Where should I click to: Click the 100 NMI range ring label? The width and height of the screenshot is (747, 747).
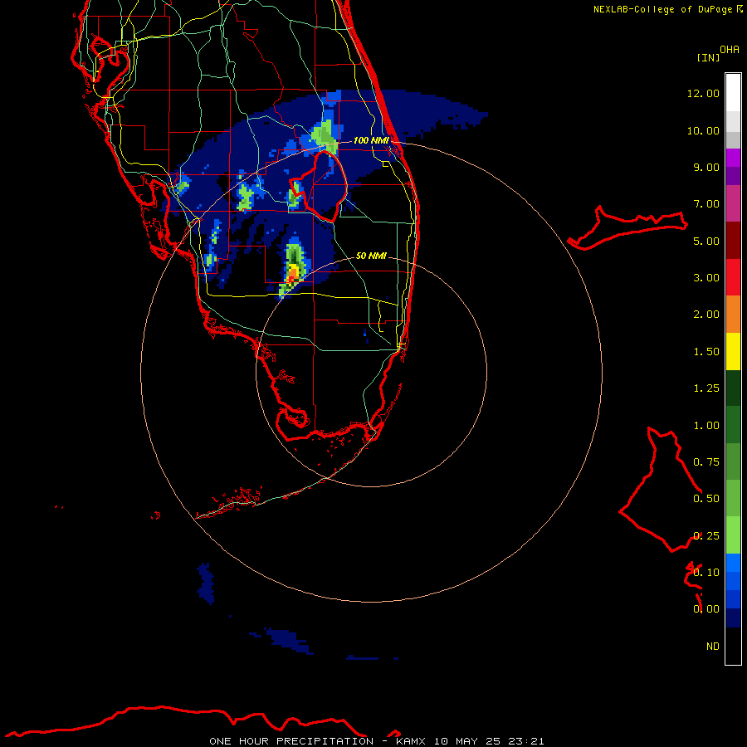[x=371, y=140]
